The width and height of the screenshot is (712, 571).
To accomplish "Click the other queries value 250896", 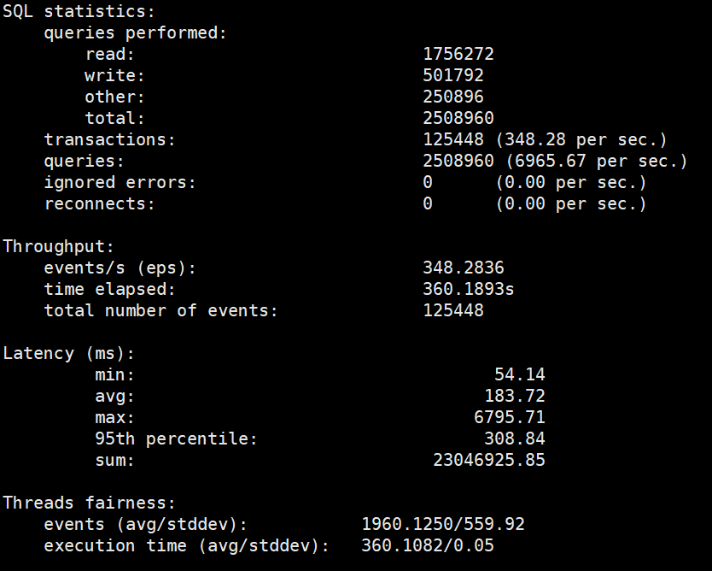I will pyautogui.click(x=453, y=97).
